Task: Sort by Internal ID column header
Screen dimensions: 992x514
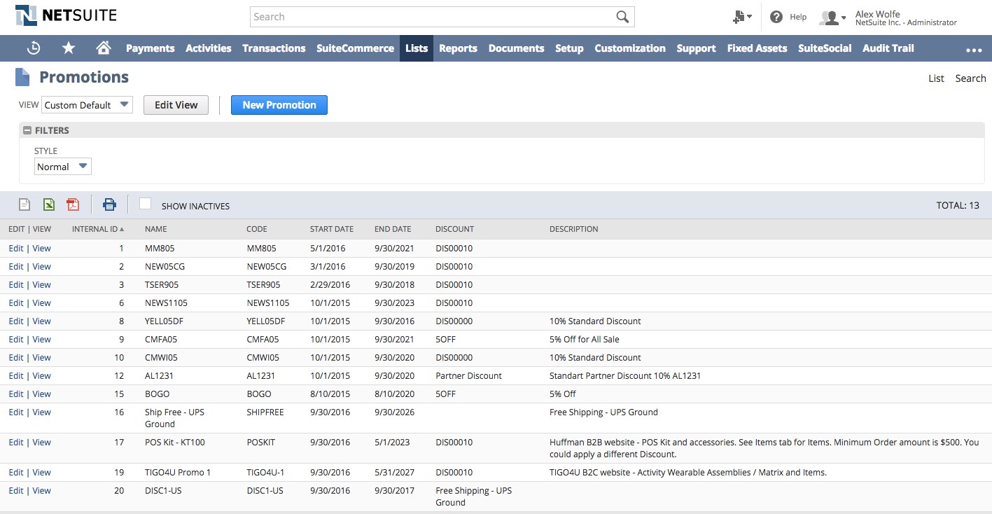Action: click(98, 229)
